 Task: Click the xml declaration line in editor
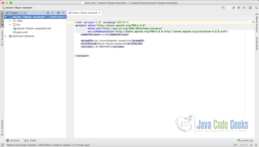[101, 22]
